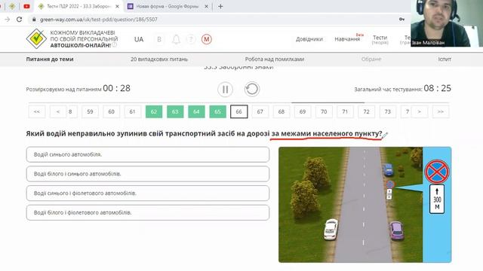The width and height of the screenshot is (483, 271).
Task: Open the saved passwords key icon
Action: tap(401, 20)
